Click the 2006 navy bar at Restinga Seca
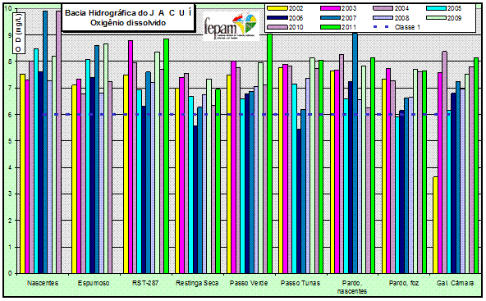This screenshot has width=486, height=301. point(195,200)
